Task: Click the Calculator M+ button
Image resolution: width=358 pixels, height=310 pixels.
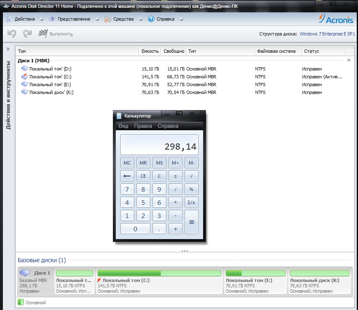Action: click(175, 163)
